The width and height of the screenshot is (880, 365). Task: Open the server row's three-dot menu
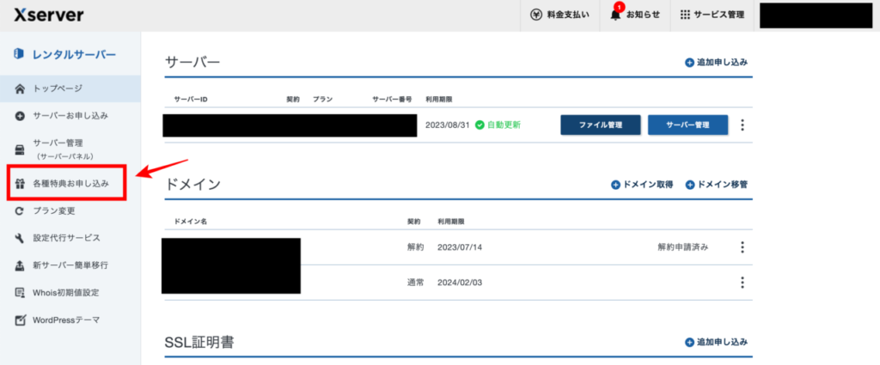[x=742, y=125]
